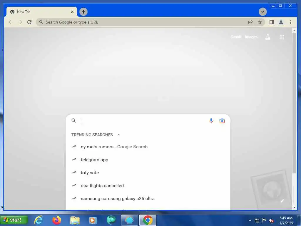Select suggestion telegram app
301x226 pixels.
(x=148, y=159)
